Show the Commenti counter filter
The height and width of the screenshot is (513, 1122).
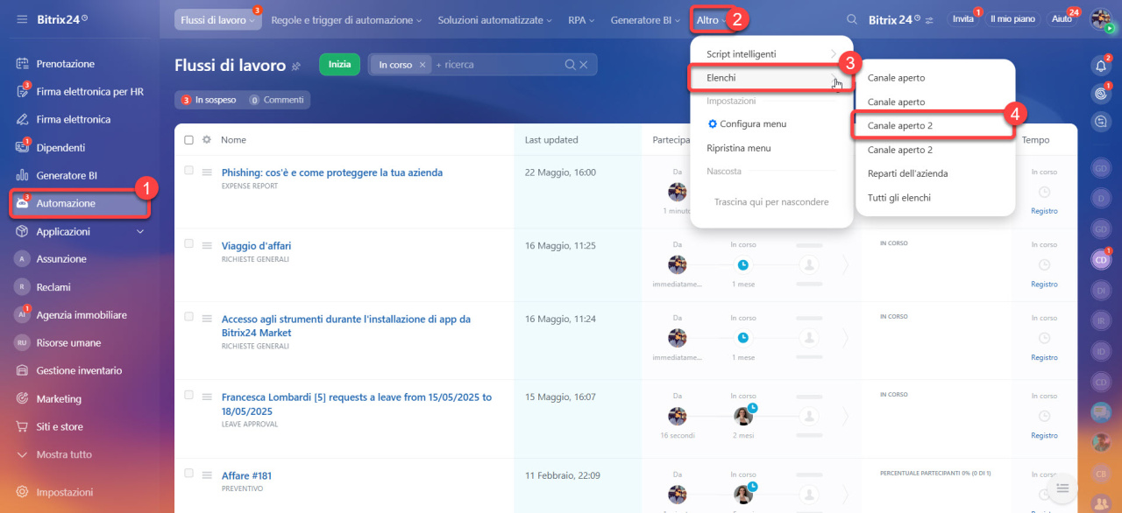(x=277, y=100)
